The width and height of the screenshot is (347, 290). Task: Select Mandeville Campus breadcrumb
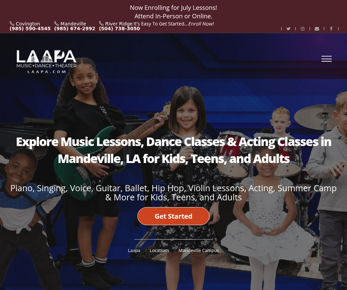199,250
